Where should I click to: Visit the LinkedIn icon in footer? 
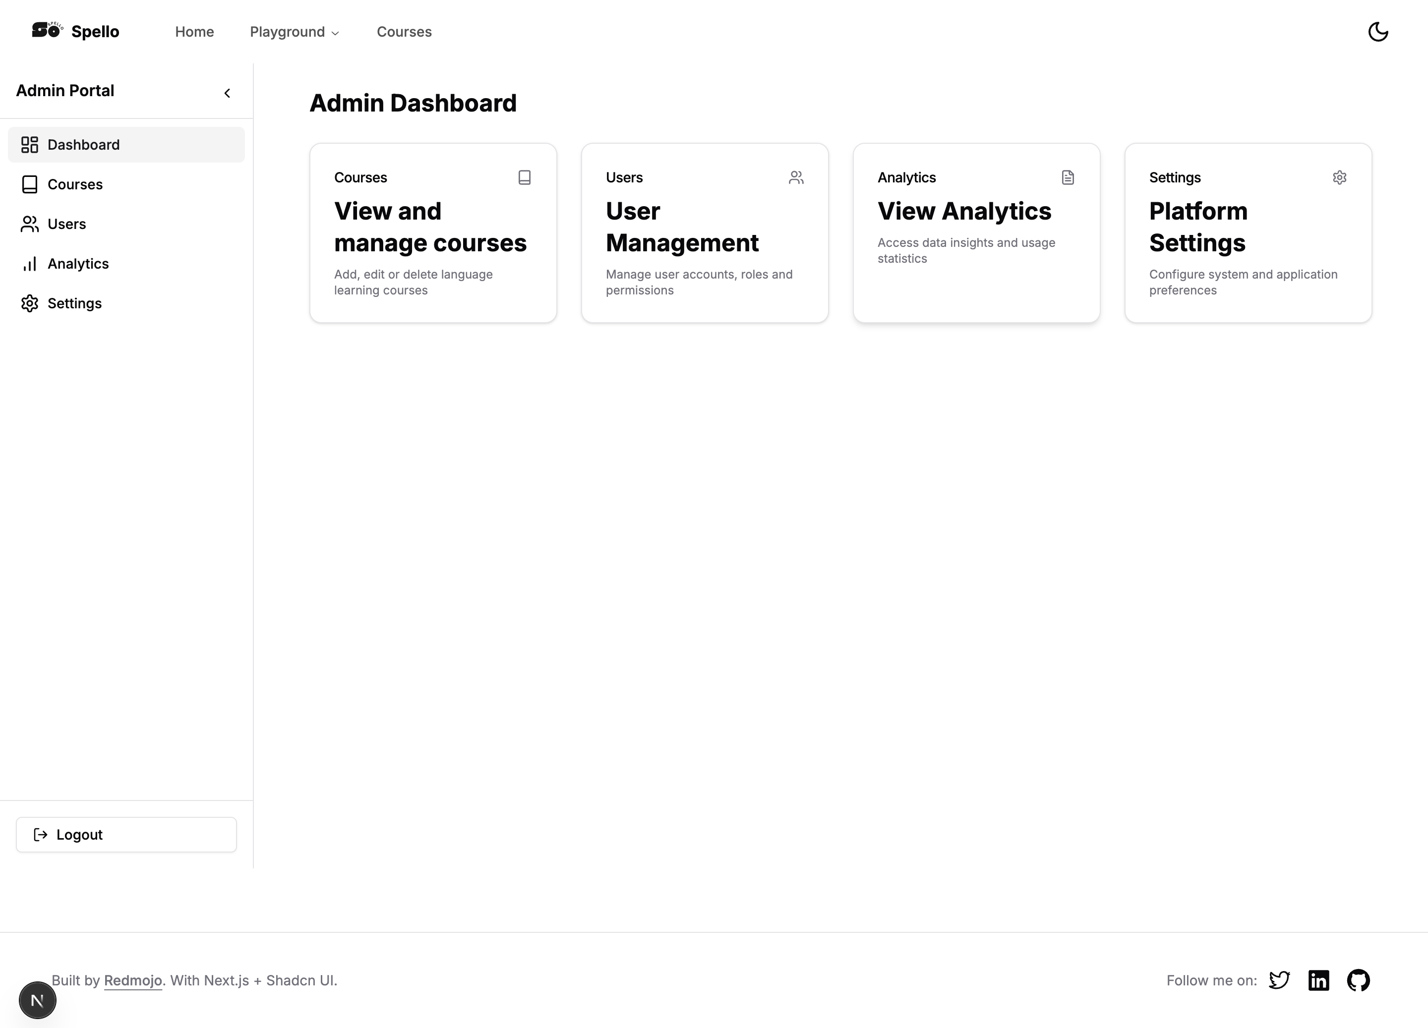point(1318,980)
